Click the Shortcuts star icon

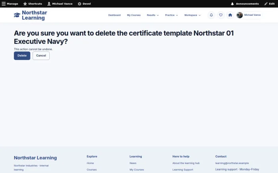(x=25, y=4)
